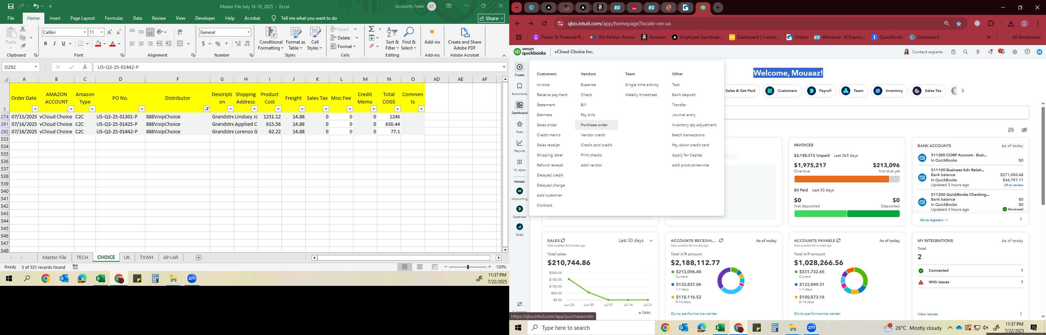Screen dimensions: 1046x335
Task: Apply Percent Style to cell
Action: 218,44
